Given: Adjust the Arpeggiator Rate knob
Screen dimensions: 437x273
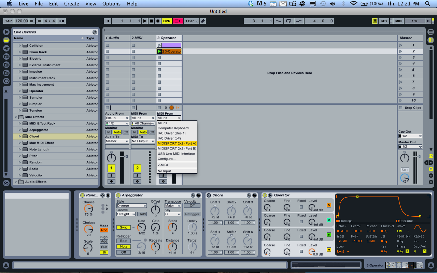Looking at the screenshot, I should tap(141, 227).
